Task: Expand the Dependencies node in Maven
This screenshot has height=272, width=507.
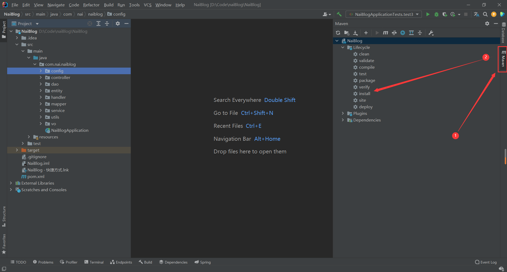Action: (x=343, y=120)
